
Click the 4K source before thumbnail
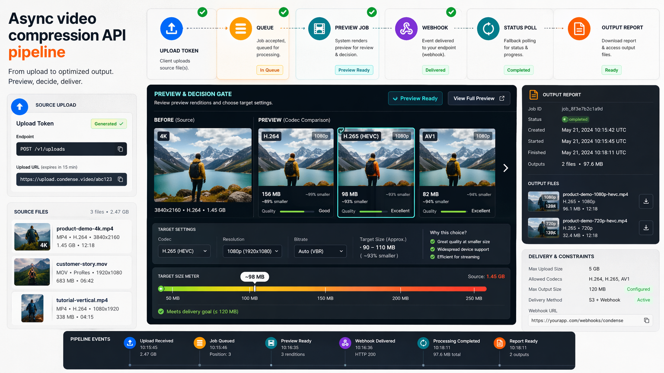click(203, 165)
